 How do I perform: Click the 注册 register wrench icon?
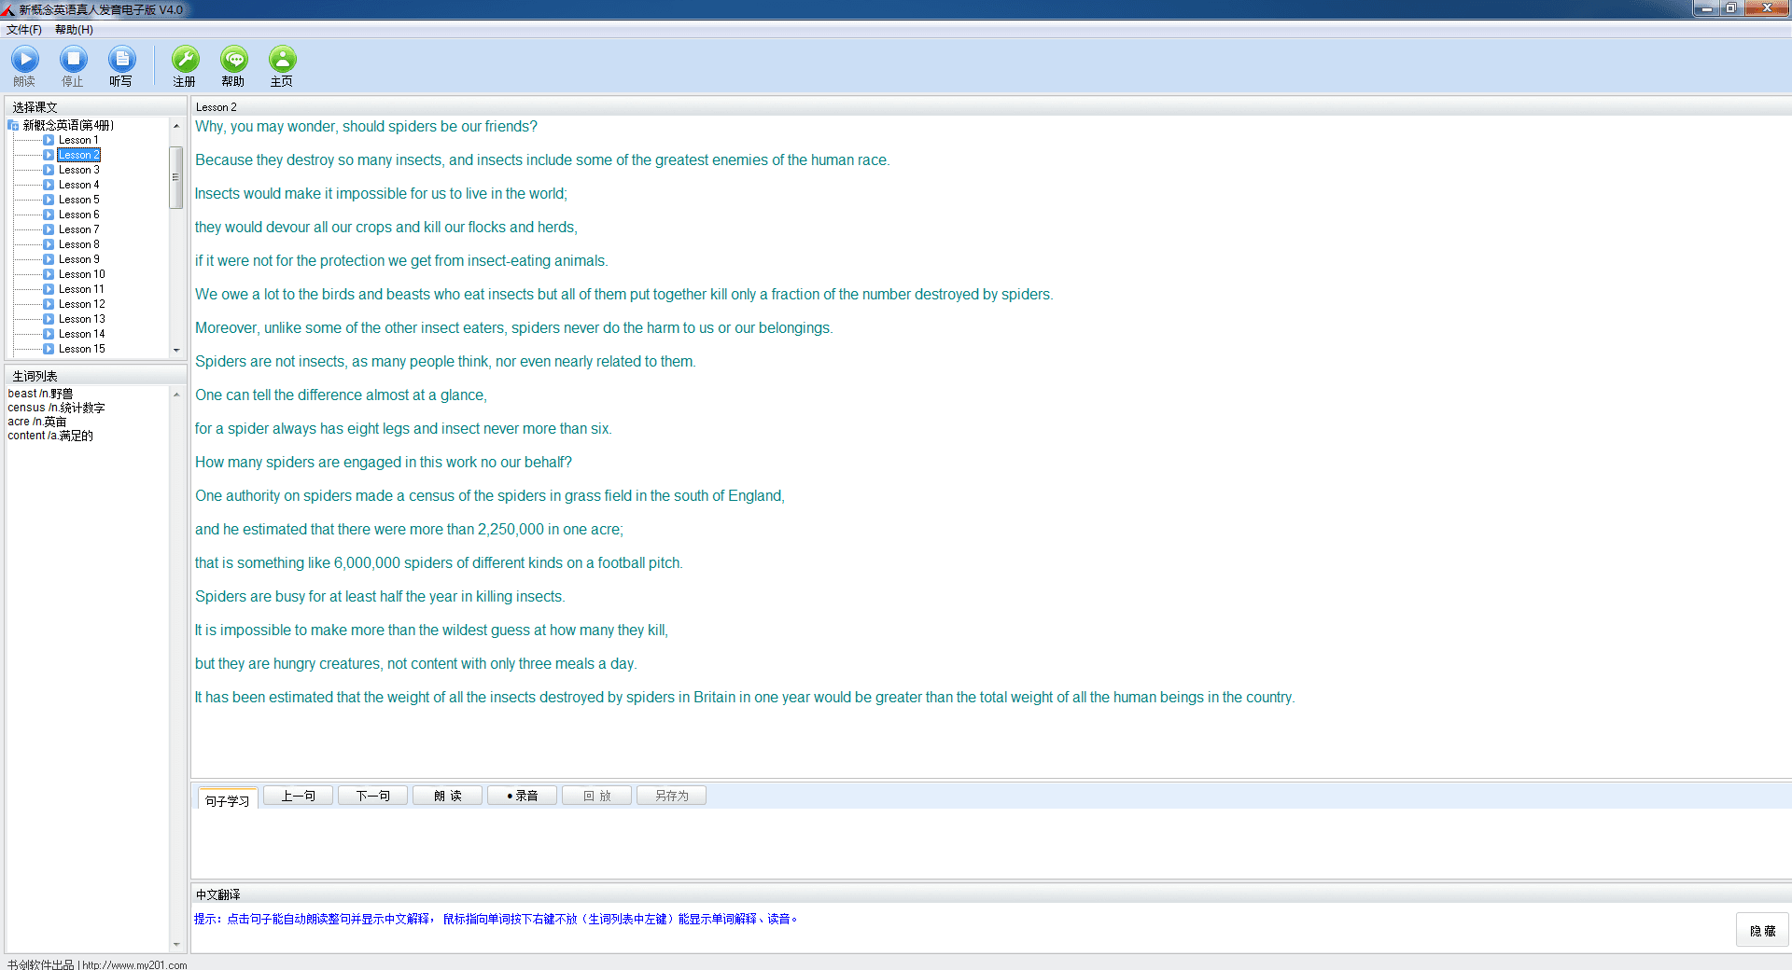[x=185, y=61]
